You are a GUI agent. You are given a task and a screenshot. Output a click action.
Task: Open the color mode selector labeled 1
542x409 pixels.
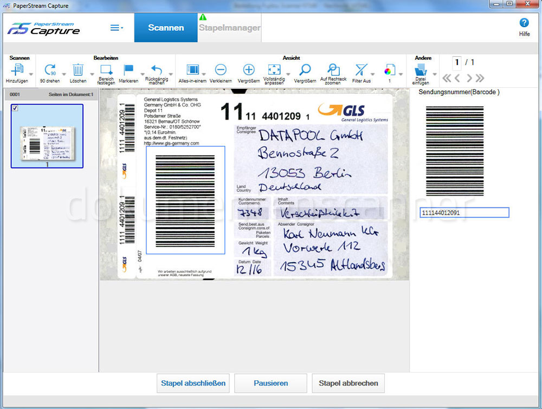coord(391,71)
